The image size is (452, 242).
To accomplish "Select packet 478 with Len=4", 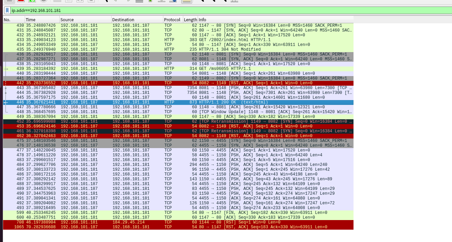I will pyautogui.click(x=178, y=155).
